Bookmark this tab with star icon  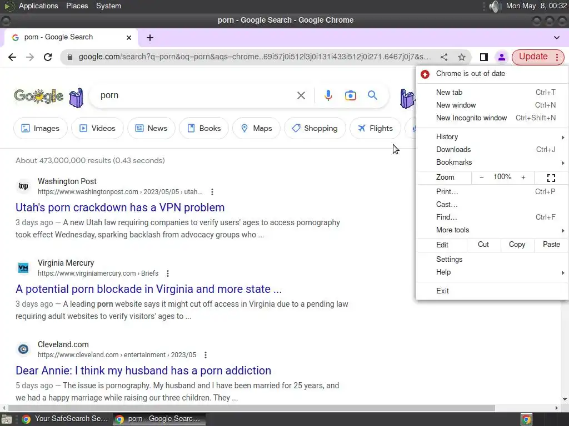click(462, 57)
